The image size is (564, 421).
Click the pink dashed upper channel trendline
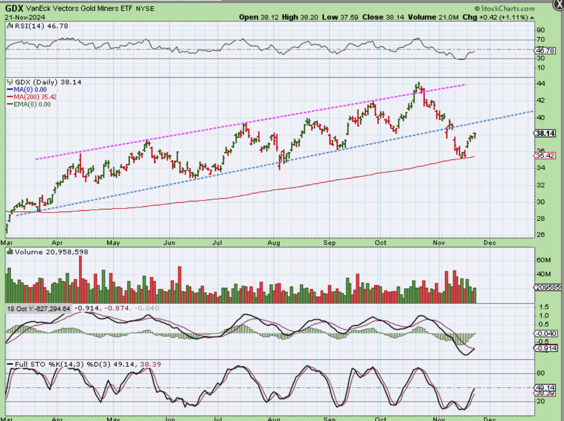point(250,121)
